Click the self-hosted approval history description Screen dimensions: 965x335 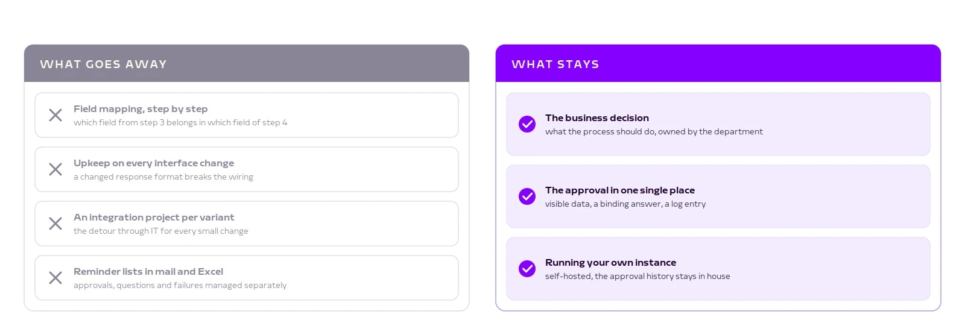pos(638,276)
